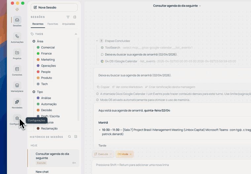Click the tags list scrollbar

tap(78, 79)
